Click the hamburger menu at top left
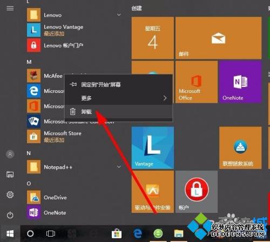This screenshot has height=242, width=270. 10,8
